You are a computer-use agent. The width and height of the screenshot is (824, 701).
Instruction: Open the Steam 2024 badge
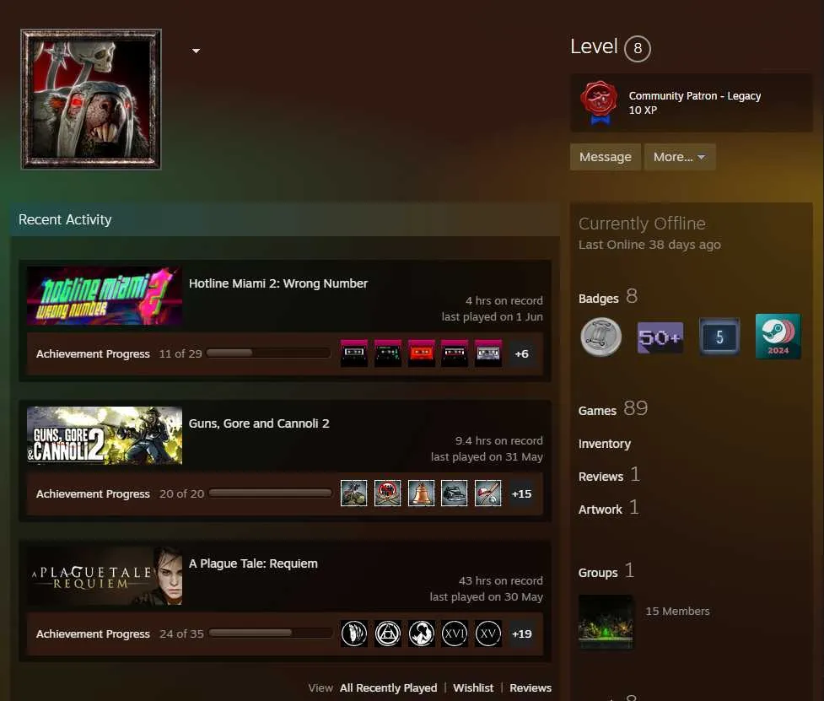778,337
